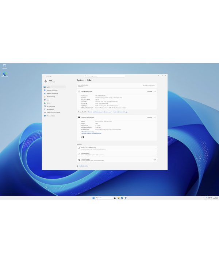Open Product Key und Aktivierung entry

pos(117,148)
